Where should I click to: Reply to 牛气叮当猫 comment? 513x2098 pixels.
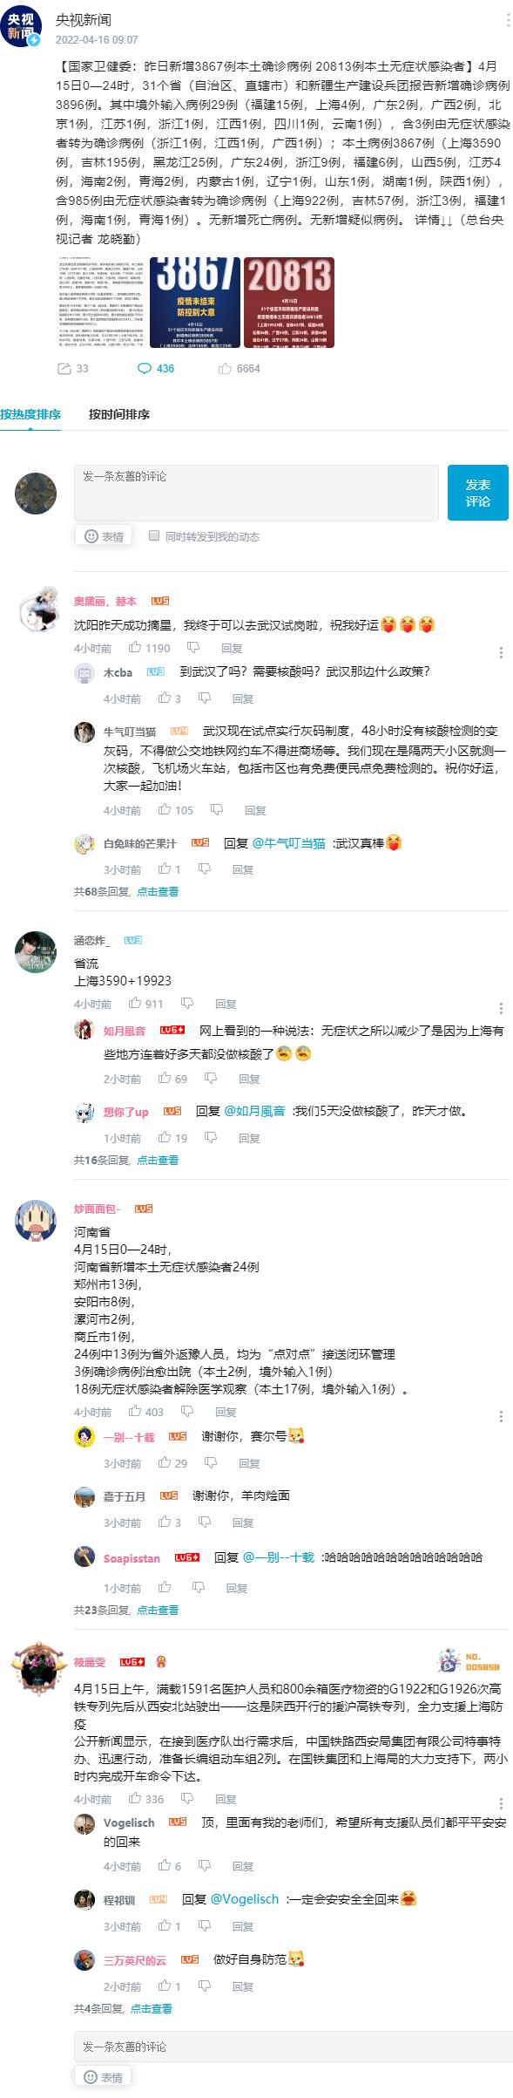[x=255, y=810]
